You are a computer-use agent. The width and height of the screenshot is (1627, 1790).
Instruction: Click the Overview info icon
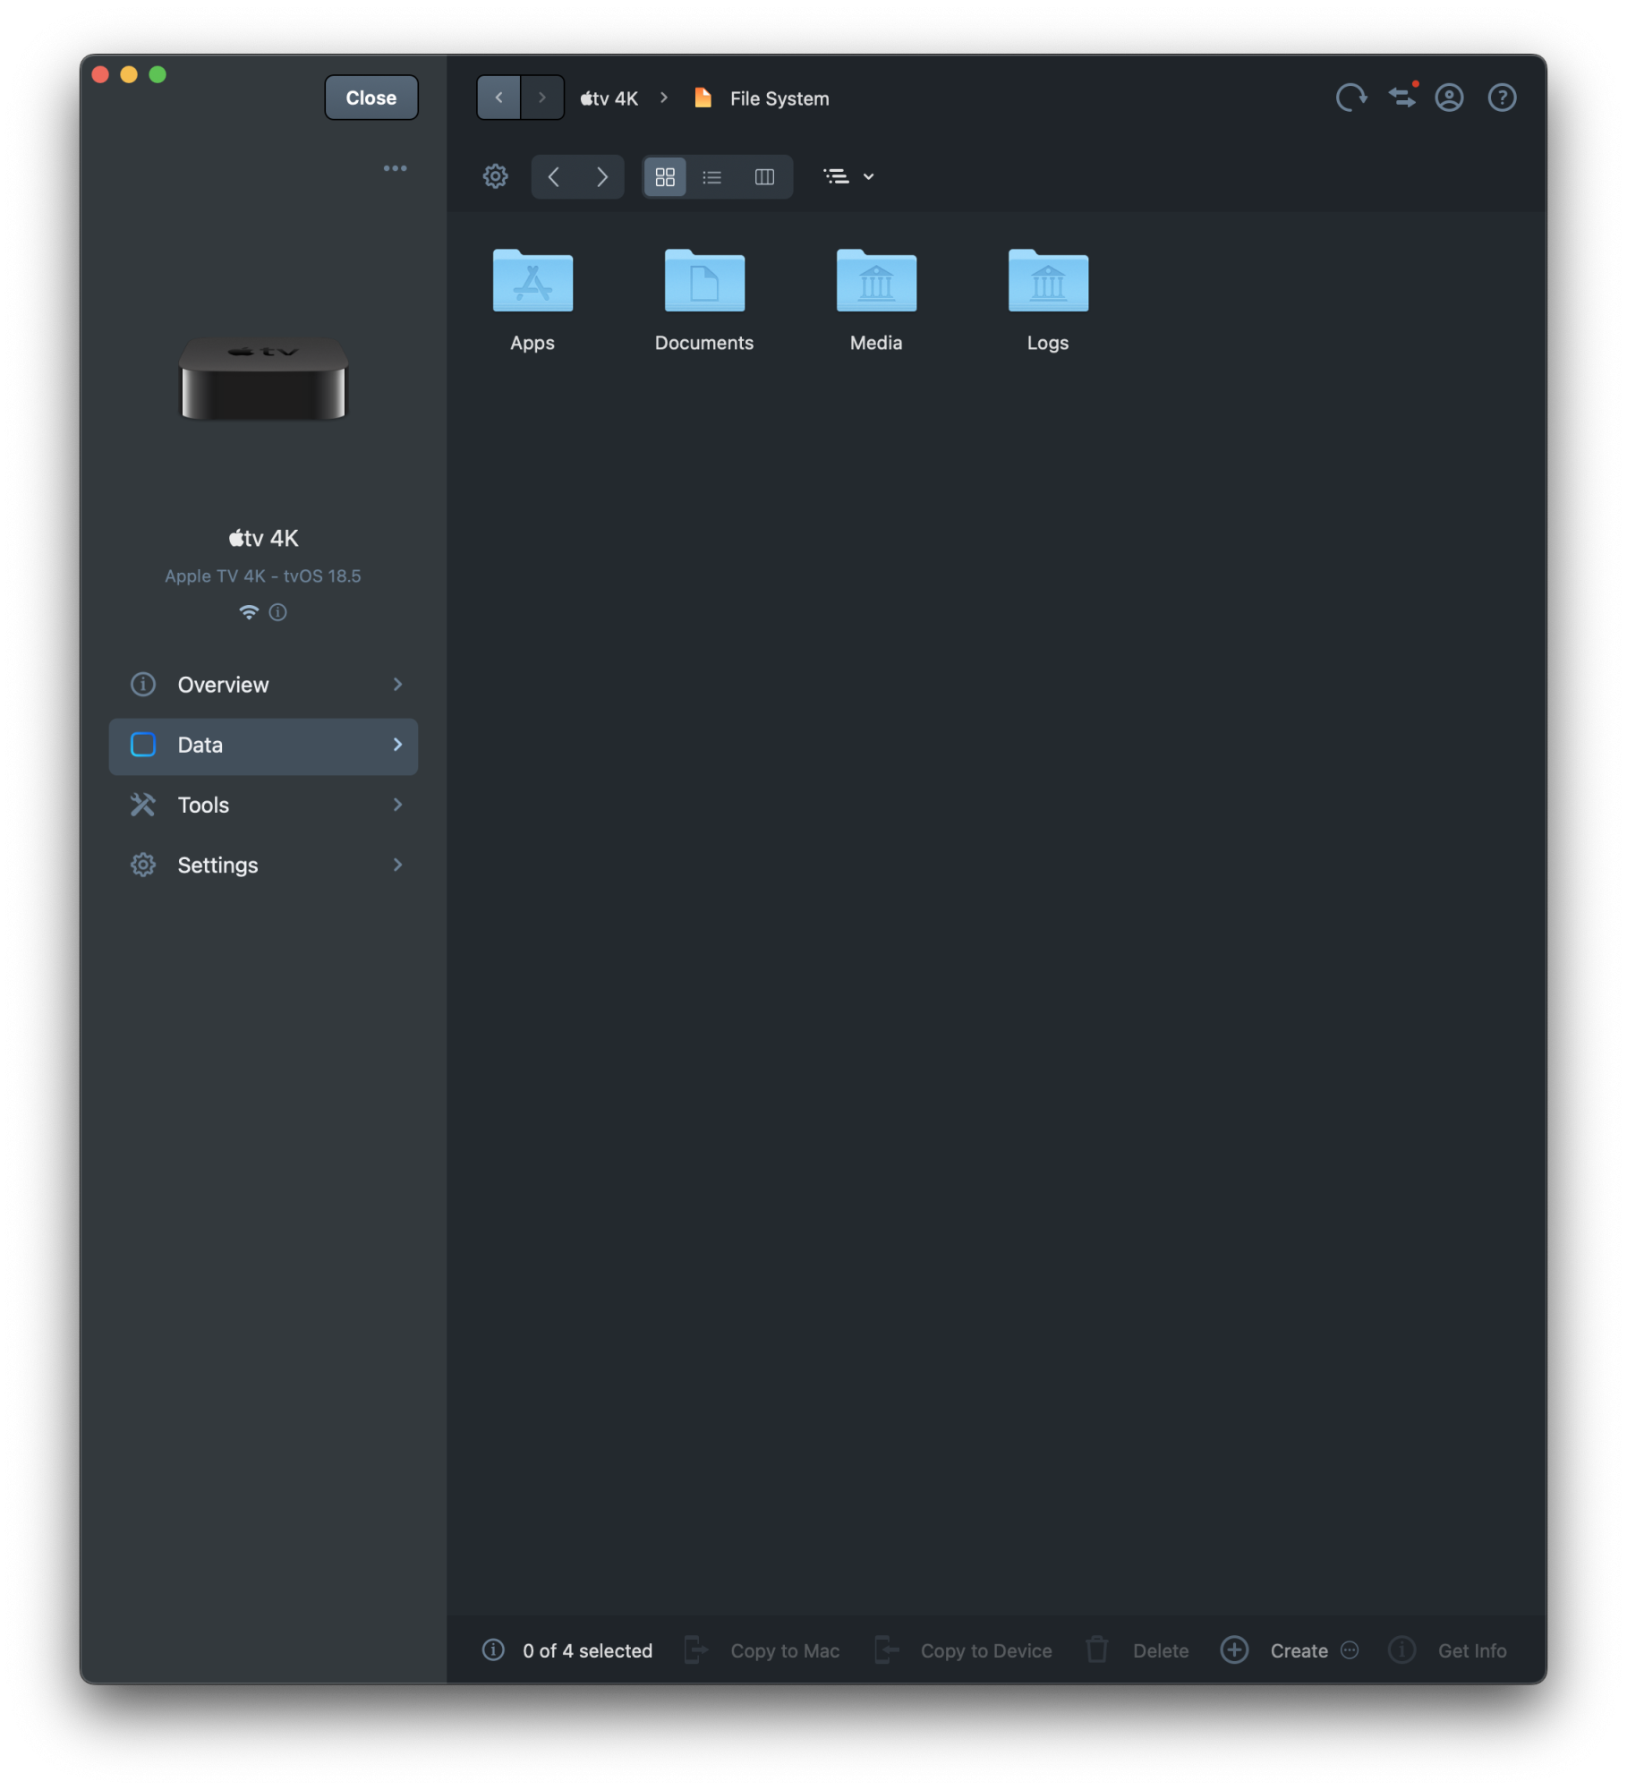pyautogui.click(x=143, y=685)
